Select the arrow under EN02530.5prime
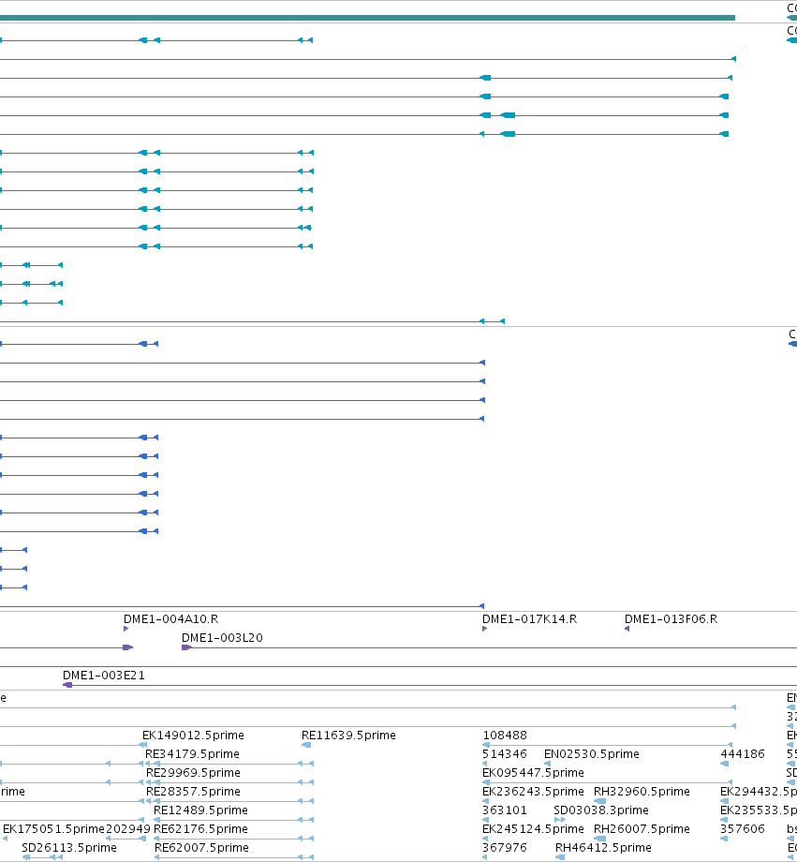The height and width of the screenshot is (862, 797). [547, 763]
